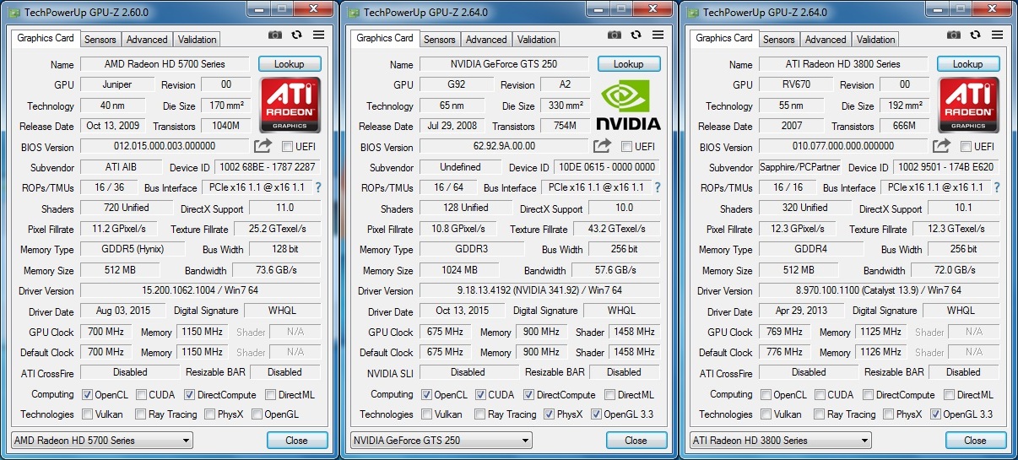Screen dimensions: 1018x460
Task: Open hamburger menu in HD 5700 window
Action: point(318,35)
